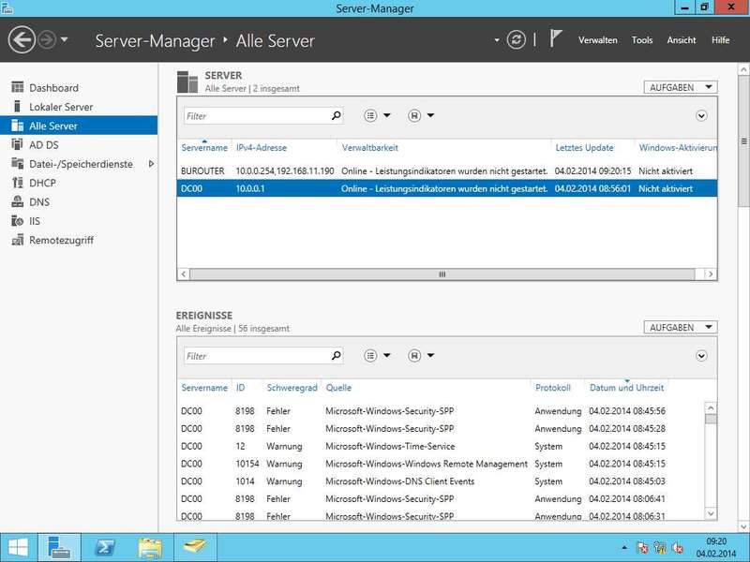Viewport: 750px width, 562px height.
Task: Click the Server filter text field
Action: click(256, 116)
